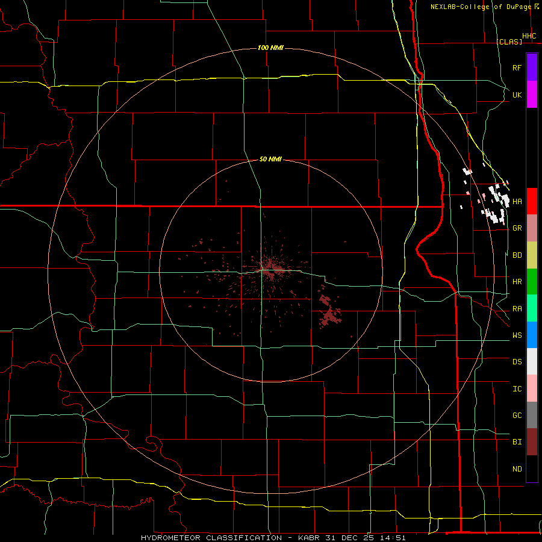Click the WS legend label
Image resolution: width=542 pixels, height=542 pixels.
(x=517, y=335)
